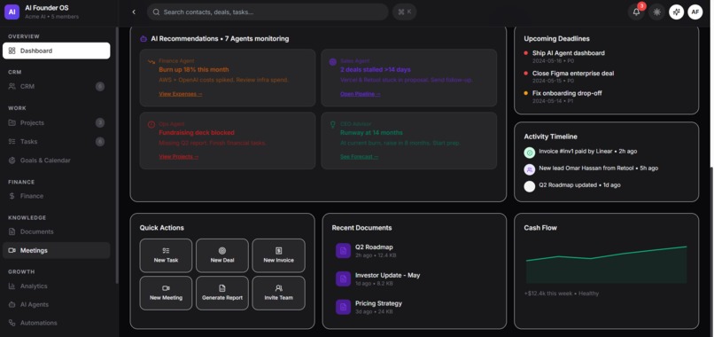The width and height of the screenshot is (714, 337).
Task: Click the New Invoice quick action
Action: [279, 255]
